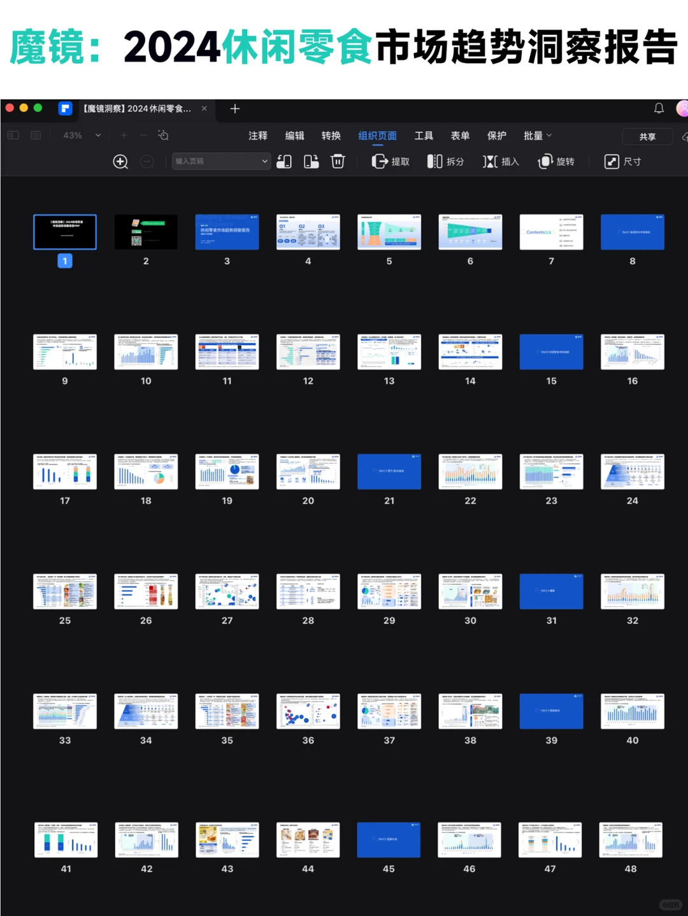Toggle the sidebar panel icon
This screenshot has height=916, width=688.
coord(13,135)
